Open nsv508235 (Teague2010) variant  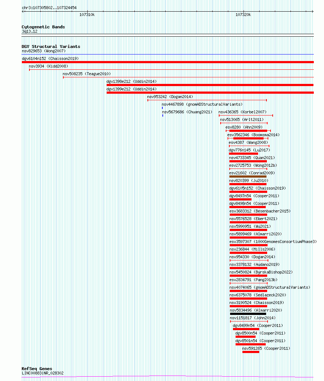click(87, 74)
